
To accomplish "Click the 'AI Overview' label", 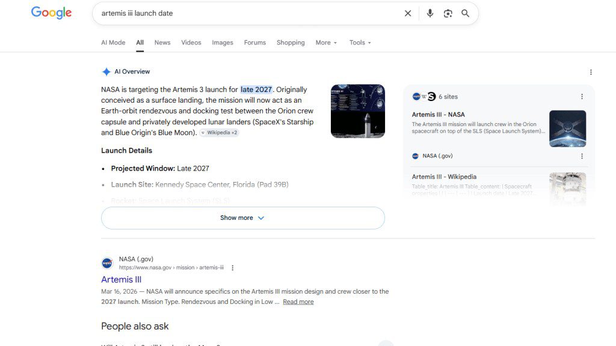I will 132,72.
